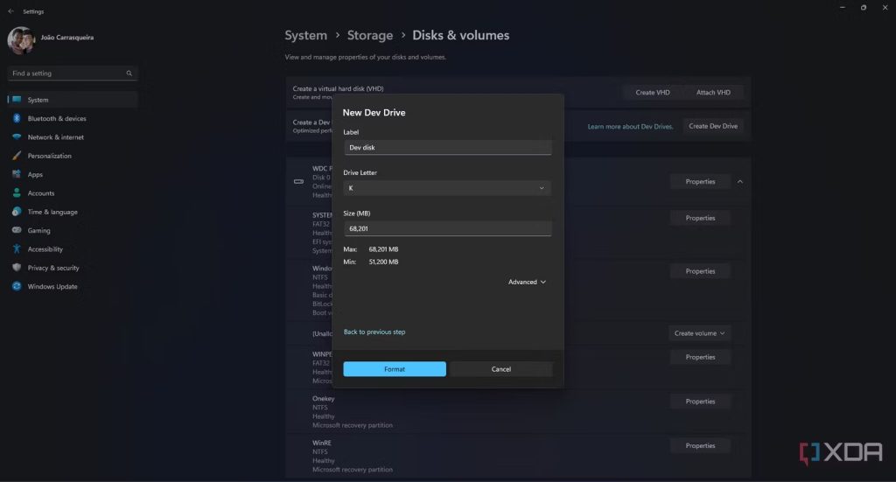Go to Privacy & security settings
Image resolution: width=896 pixels, height=482 pixels.
point(52,268)
